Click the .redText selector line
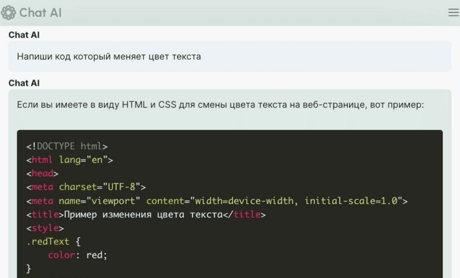This screenshot has height=278, width=460. click(48, 242)
